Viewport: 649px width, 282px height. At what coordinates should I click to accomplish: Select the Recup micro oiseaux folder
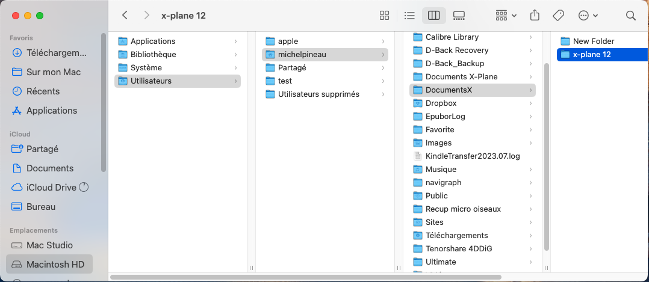point(472,209)
